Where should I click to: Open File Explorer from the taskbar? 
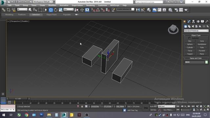click(x=49, y=115)
